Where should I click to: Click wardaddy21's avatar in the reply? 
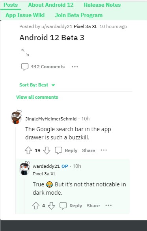(x=24, y=168)
